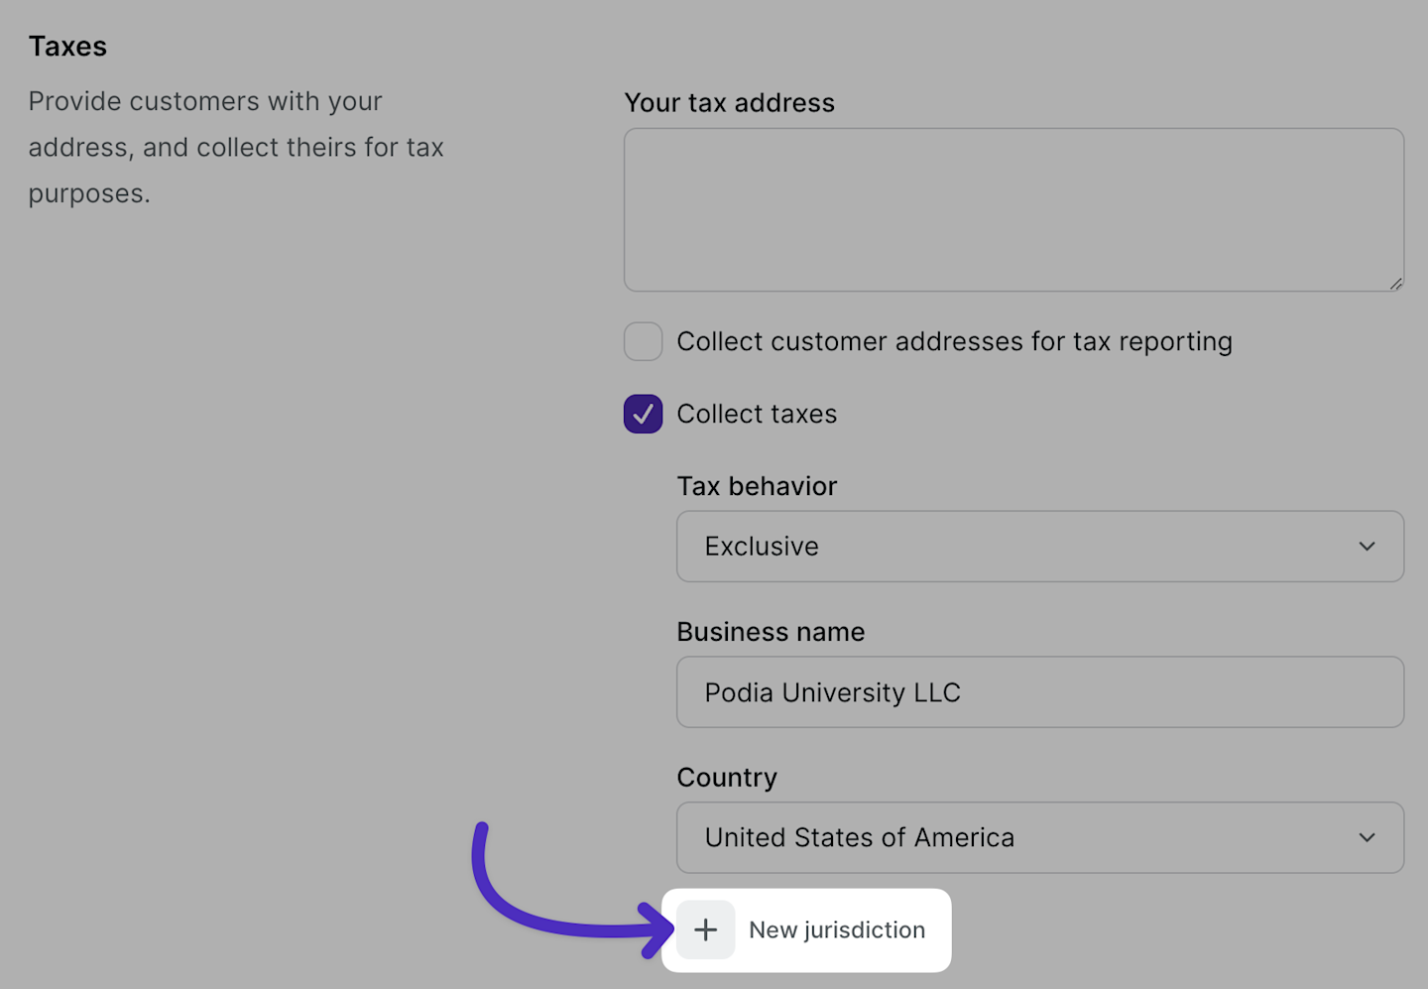The height and width of the screenshot is (989, 1428).
Task: Enable Collect customer addresses checkbox
Action: [643, 341]
